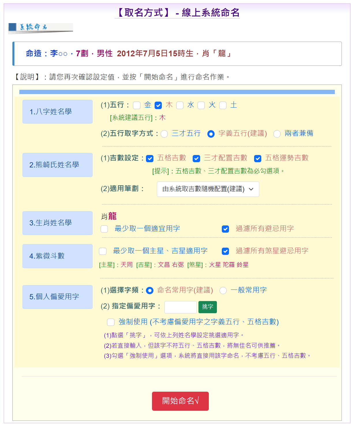Uncheck 過濾所有煞星避忌用字 option
This screenshot has width=351, height=424.
(225, 251)
